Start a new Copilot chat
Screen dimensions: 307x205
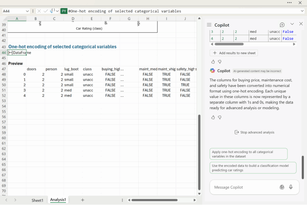click(x=282, y=25)
